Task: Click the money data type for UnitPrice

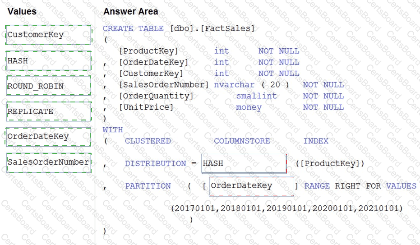Action: click(249, 107)
